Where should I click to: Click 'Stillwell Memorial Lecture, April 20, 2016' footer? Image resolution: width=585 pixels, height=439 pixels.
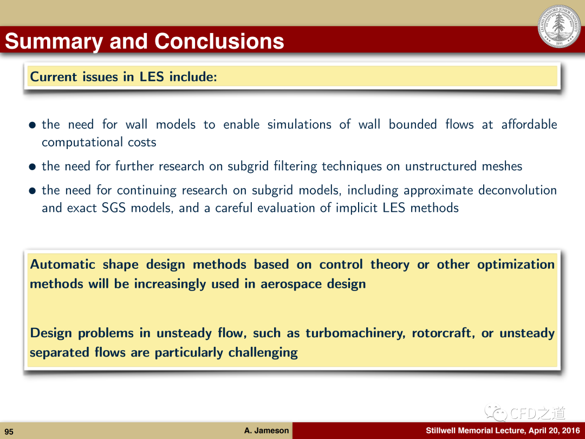point(503,430)
